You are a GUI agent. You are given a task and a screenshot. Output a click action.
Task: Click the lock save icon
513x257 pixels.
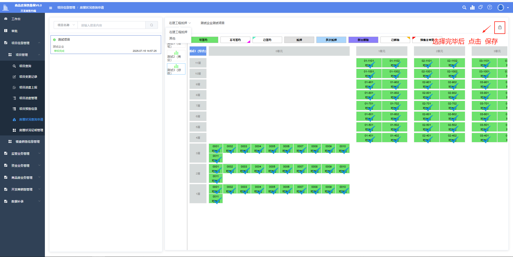pyautogui.click(x=499, y=28)
